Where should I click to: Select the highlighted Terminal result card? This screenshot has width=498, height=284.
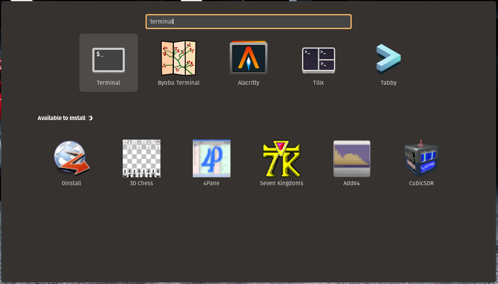(x=108, y=63)
